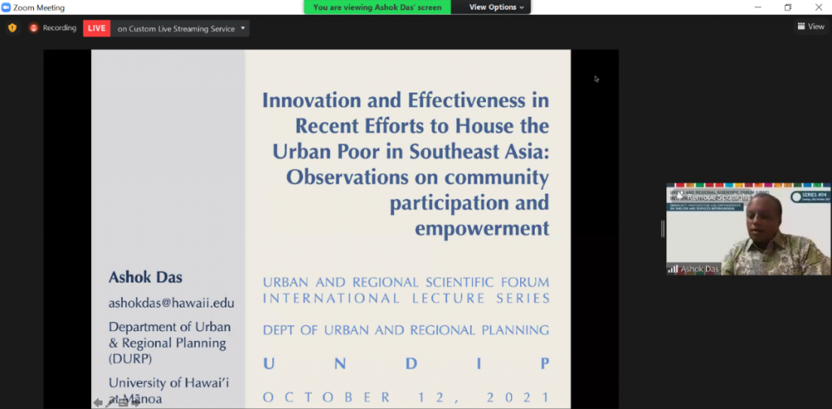The width and height of the screenshot is (832, 409).
Task: Close the Zoom Meeting window
Action: coord(818,7)
